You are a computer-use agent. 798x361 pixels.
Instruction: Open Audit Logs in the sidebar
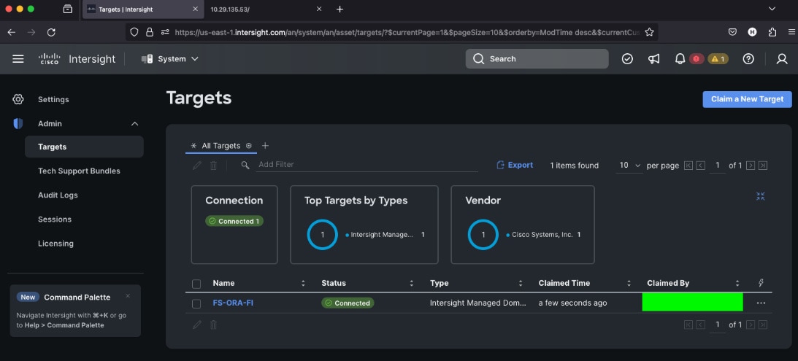click(58, 195)
